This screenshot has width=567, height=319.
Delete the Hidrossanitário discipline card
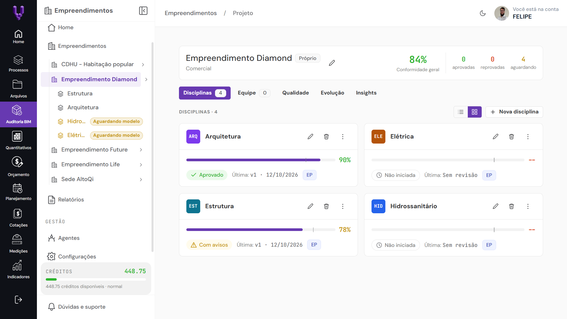coord(511,206)
